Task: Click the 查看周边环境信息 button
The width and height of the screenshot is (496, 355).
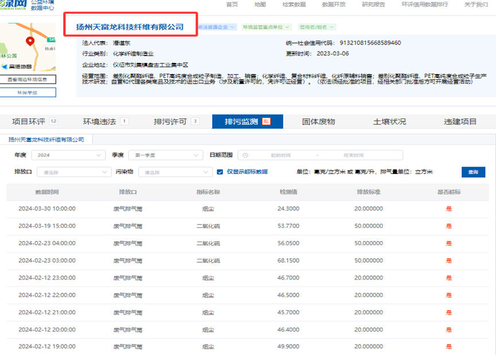Action: pyautogui.click(x=28, y=80)
